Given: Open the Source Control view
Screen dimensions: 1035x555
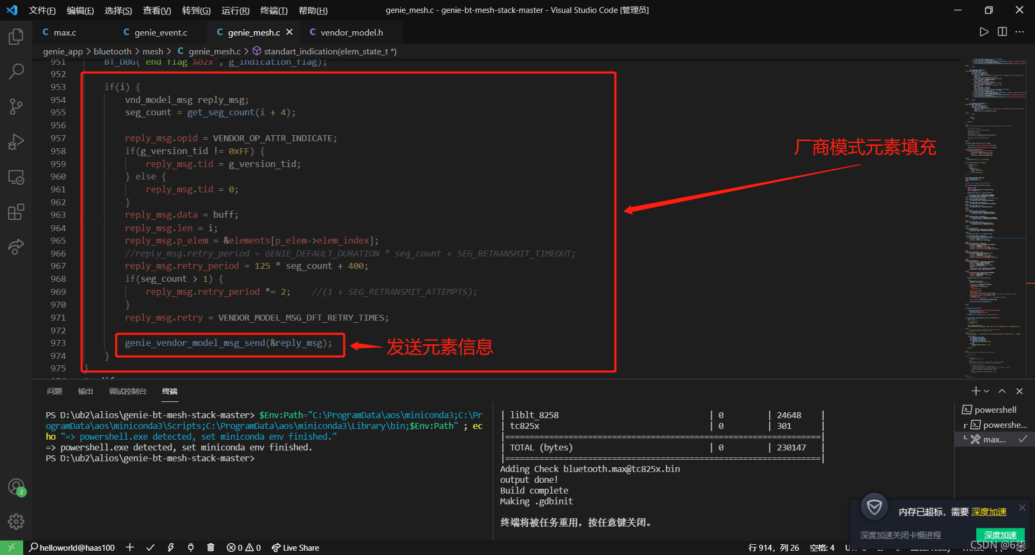Looking at the screenshot, I should (16, 107).
